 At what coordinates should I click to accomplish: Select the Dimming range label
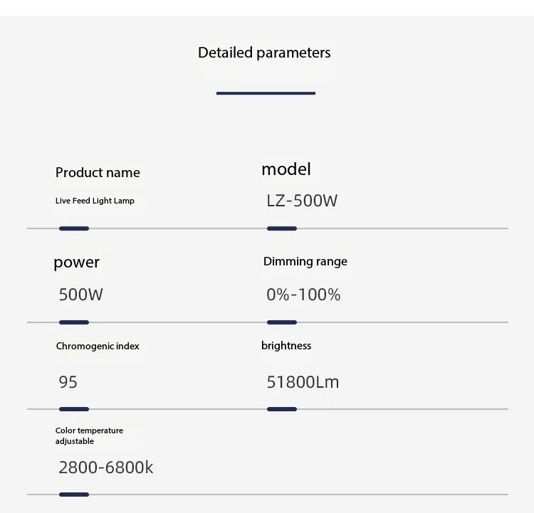305,261
